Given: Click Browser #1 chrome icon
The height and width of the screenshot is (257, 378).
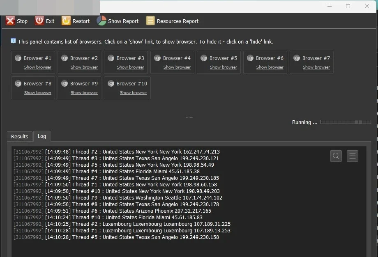Looking at the screenshot, I should coord(18,58).
